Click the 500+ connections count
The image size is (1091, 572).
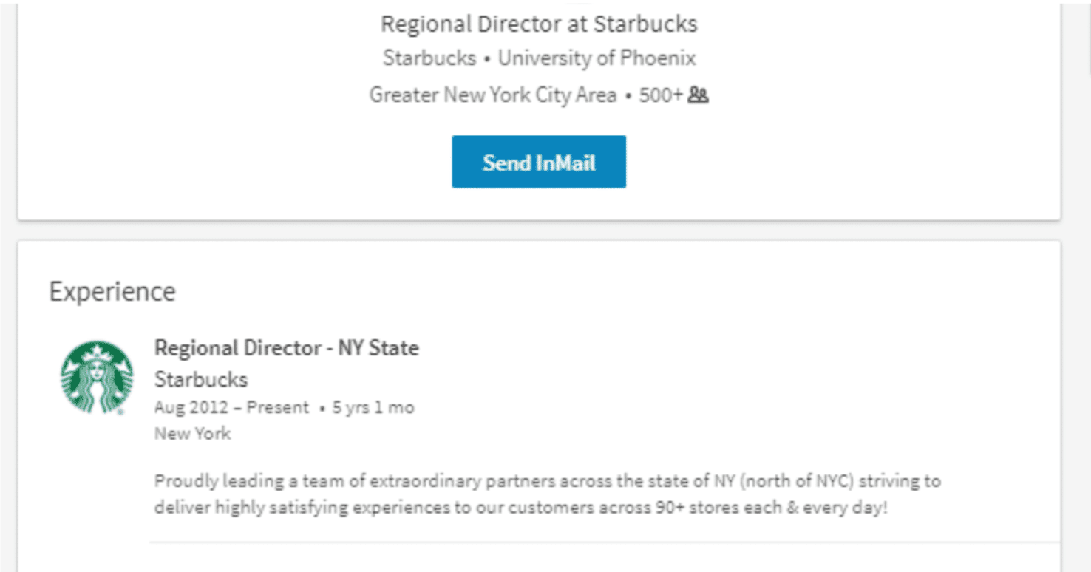coord(661,95)
